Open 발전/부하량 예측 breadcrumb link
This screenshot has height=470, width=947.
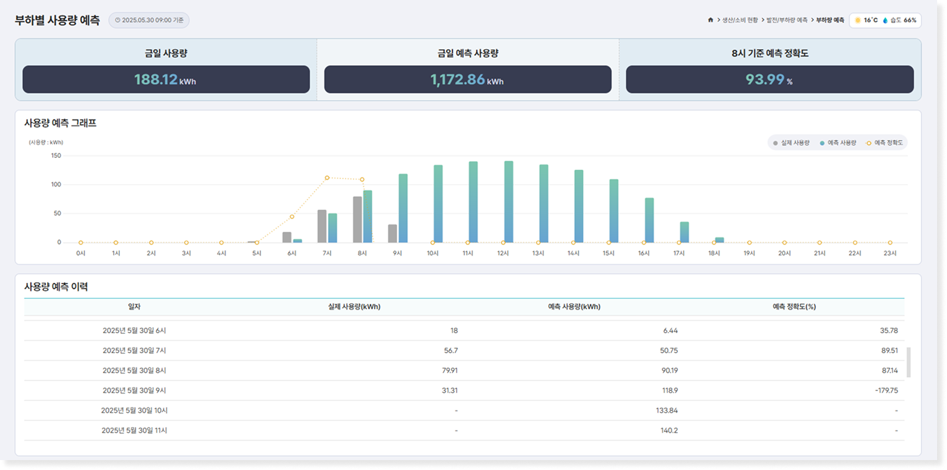[787, 21]
